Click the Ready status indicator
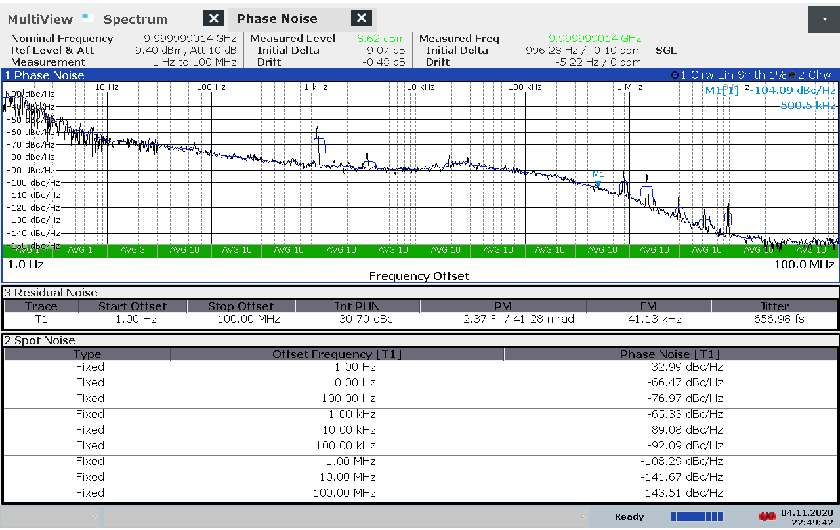Screen dimensions: 840x530 pos(629,517)
